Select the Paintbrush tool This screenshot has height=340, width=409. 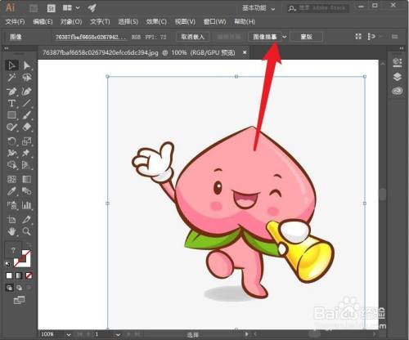point(27,115)
